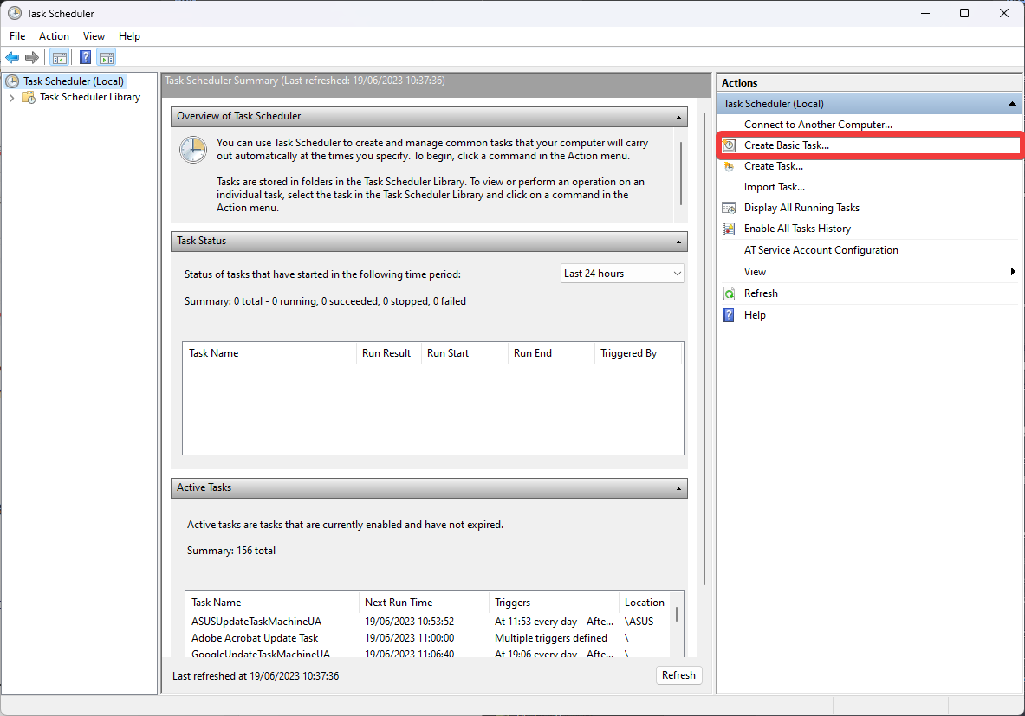Open the Action menu

54,36
